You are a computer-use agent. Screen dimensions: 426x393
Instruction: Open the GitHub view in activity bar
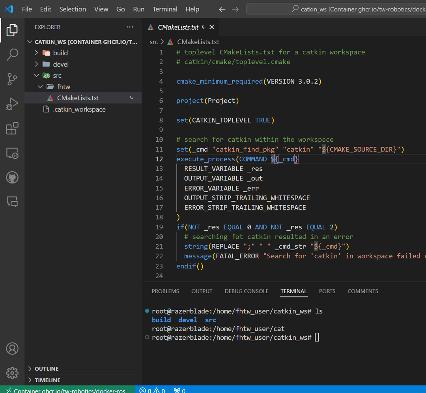[x=12, y=178]
